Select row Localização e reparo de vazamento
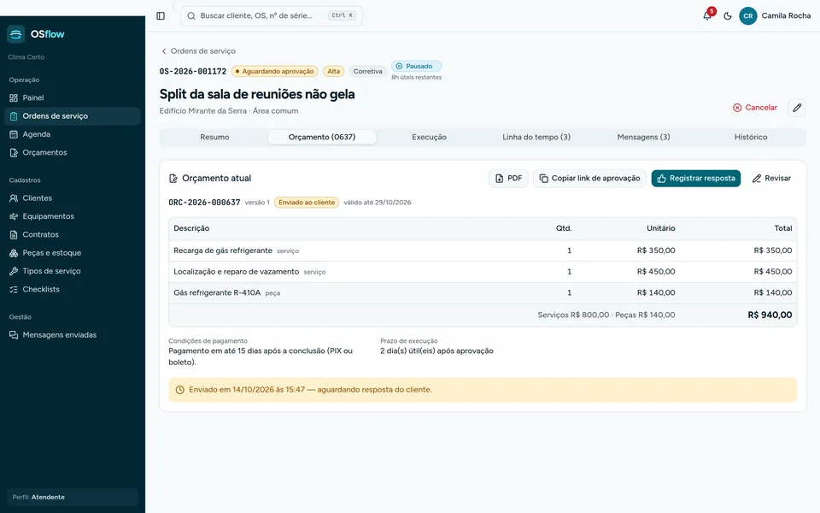The height and width of the screenshot is (513, 820). 482,272
